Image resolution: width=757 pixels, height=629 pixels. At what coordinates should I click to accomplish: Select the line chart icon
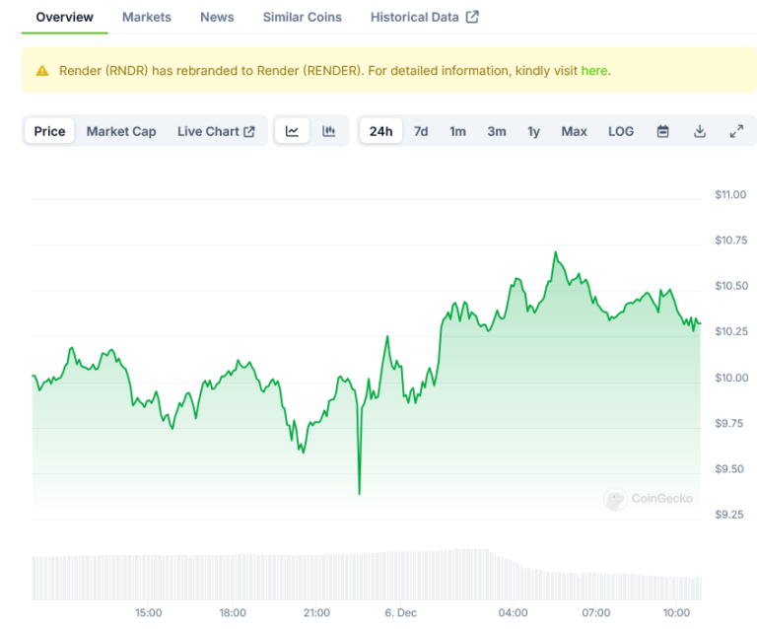tap(293, 131)
